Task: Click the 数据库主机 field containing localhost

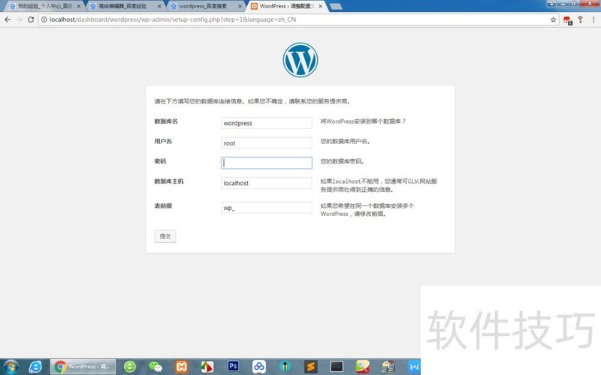Action: (x=267, y=183)
